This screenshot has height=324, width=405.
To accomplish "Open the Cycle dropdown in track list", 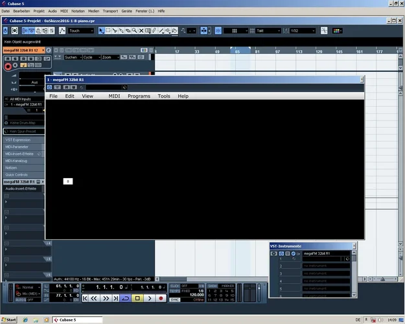I will click(91, 58).
